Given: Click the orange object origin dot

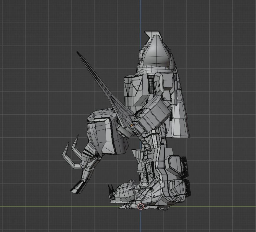Looking at the screenshot, I should (132, 125).
